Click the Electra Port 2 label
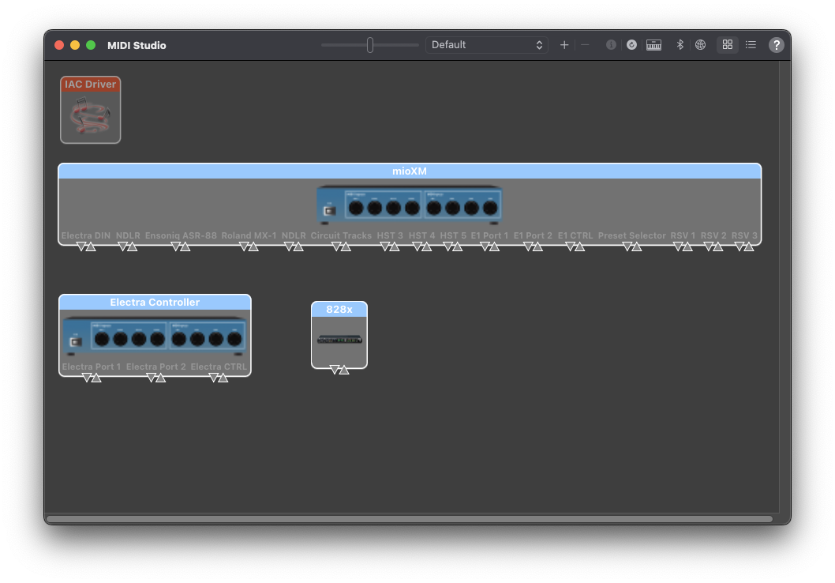Viewport: 835px width, 583px height. (x=156, y=367)
